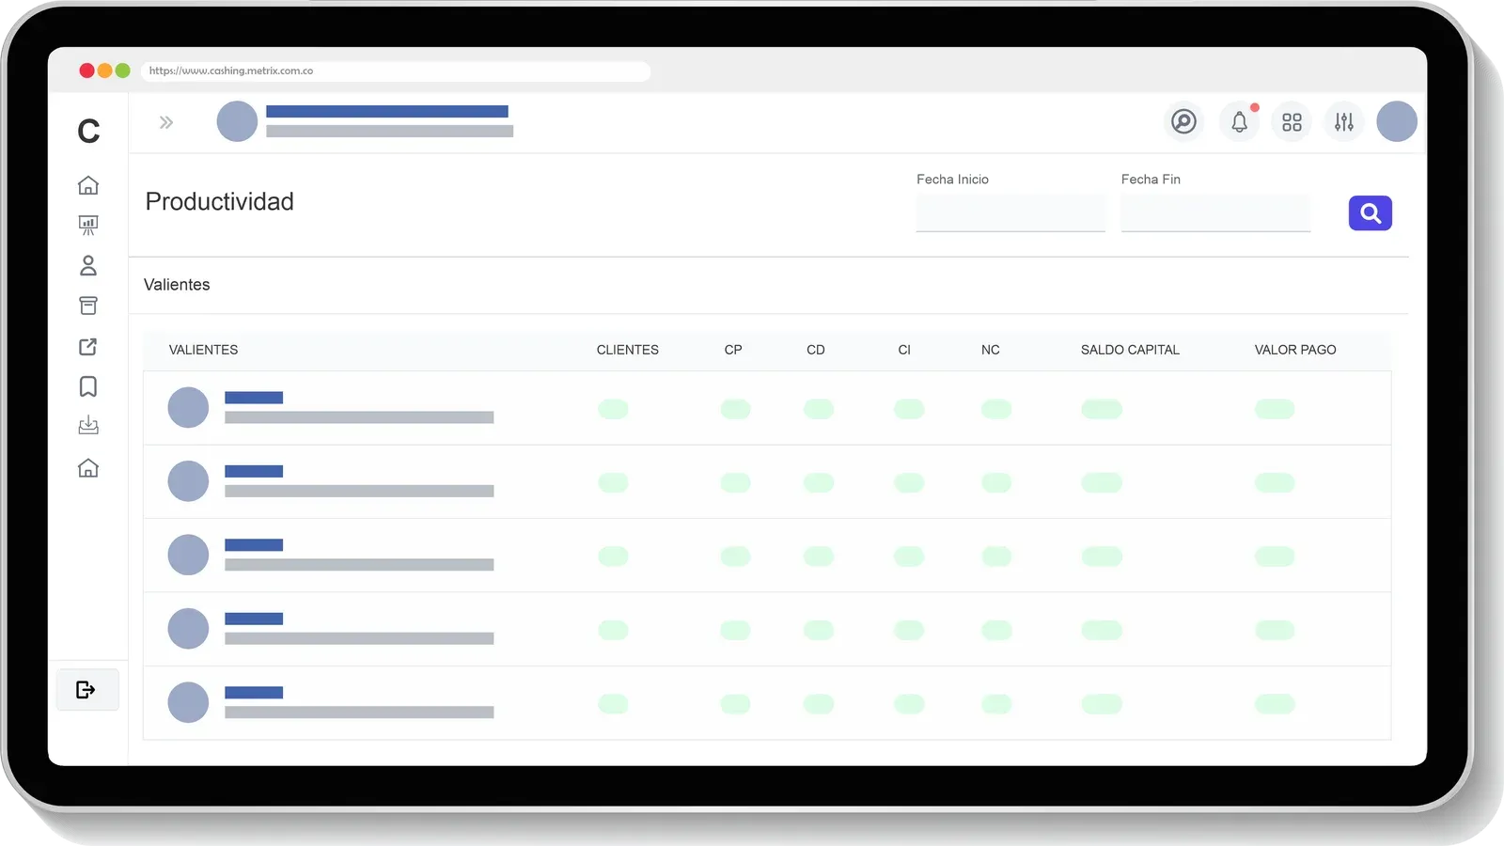Image resolution: width=1504 pixels, height=846 pixels.
Task: Click the Fecha Fin date field
Action: pos(1214,212)
